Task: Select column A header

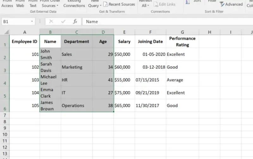Action: tap(25, 32)
